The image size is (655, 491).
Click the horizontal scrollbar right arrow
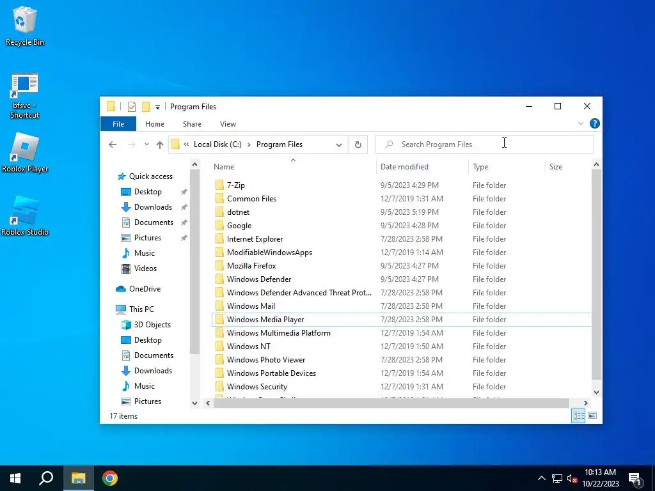point(585,403)
